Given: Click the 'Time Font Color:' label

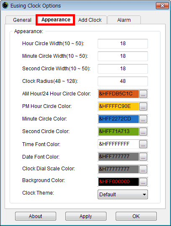Looking at the screenshot, I should (x=41, y=144).
